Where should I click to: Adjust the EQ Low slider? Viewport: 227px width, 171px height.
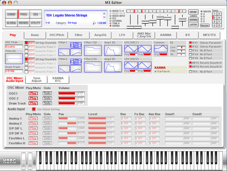(181, 47)
